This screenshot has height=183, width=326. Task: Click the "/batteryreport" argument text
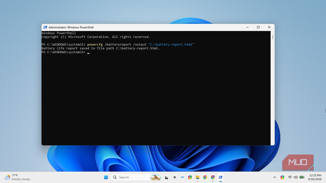click(118, 45)
